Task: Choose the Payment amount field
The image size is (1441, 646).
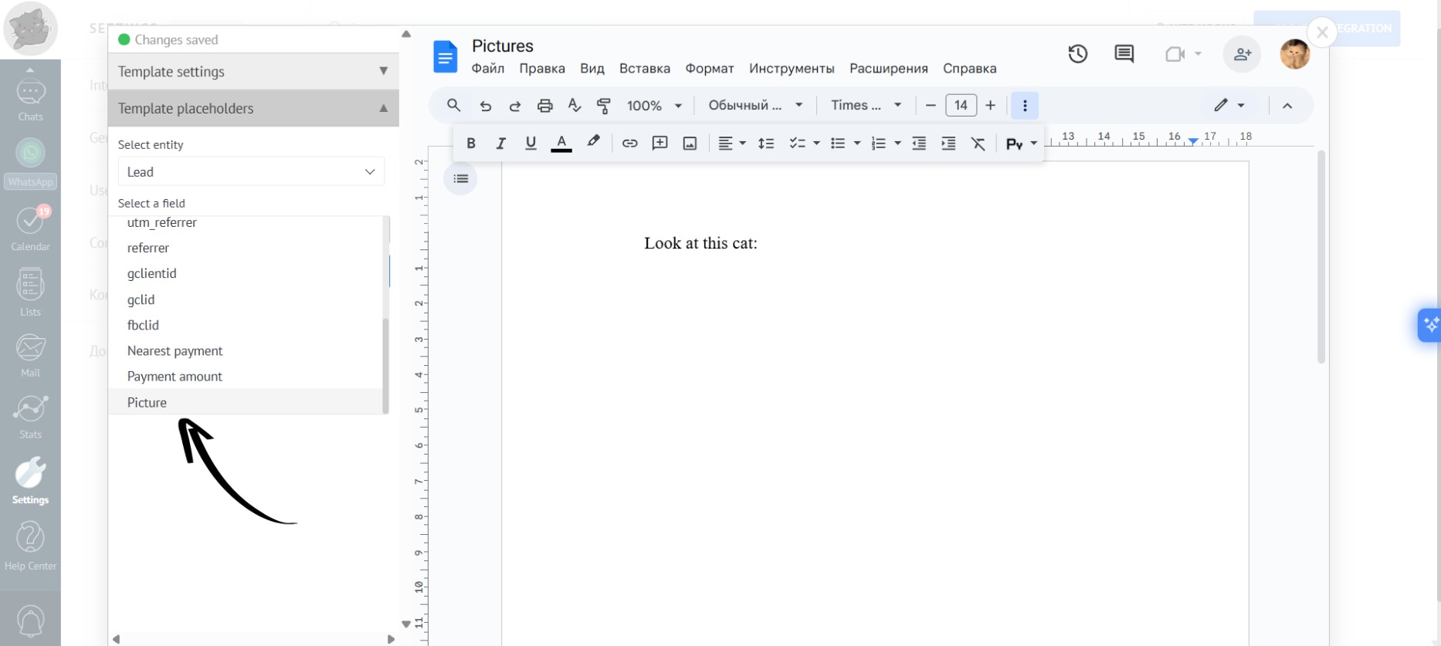Action: tap(175, 377)
